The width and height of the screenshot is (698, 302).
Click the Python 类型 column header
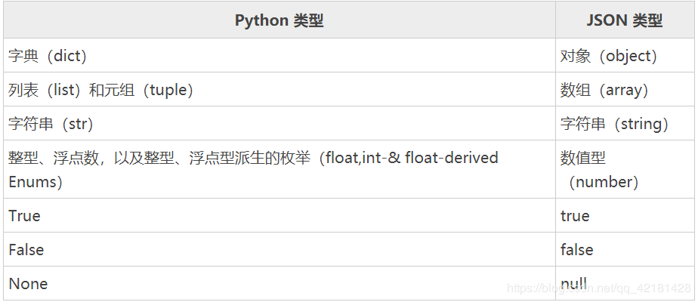click(279, 20)
